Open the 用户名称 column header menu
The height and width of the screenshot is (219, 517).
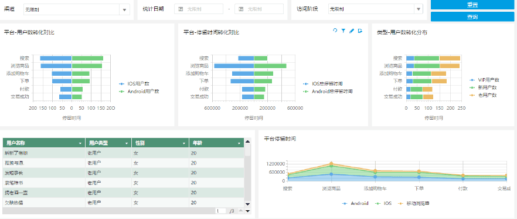(80, 143)
